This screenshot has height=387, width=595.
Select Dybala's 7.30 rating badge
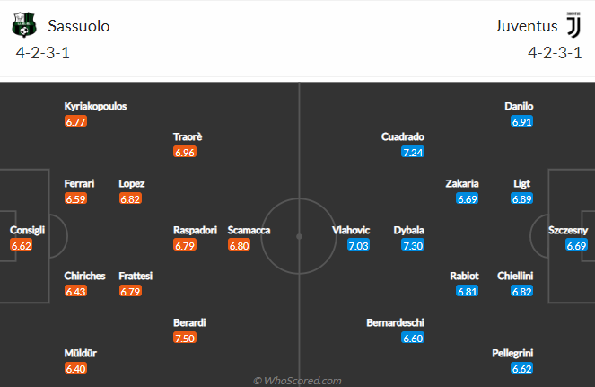(x=413, y=245)
